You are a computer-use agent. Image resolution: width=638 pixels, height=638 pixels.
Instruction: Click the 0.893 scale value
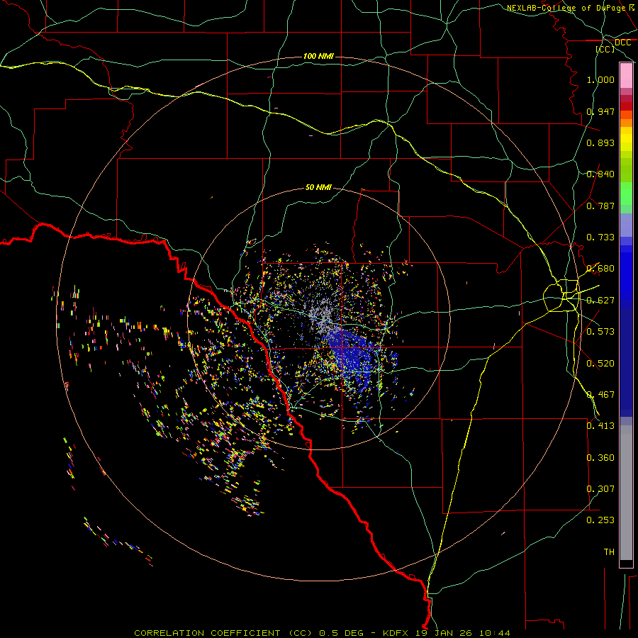click(600, 142)
